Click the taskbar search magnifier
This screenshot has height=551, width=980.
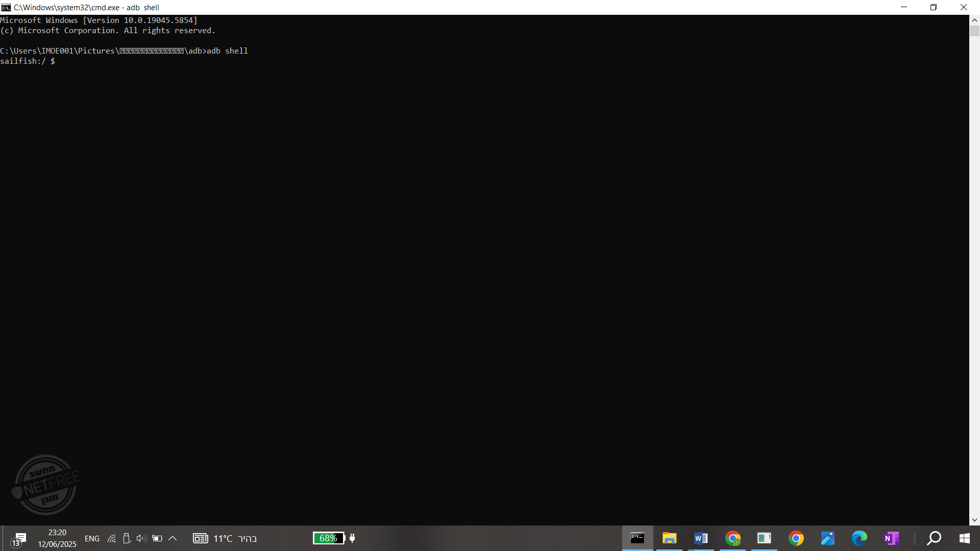[934, 538]
